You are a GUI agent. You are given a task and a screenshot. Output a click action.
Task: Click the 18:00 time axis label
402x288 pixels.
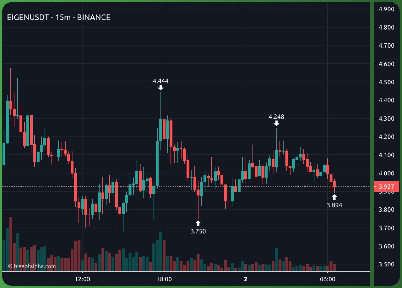(x=164, y=279)
